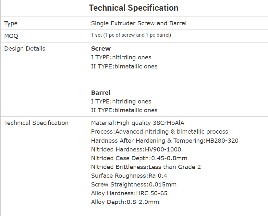Click the Material 38CrMoAlA line
The width and height of the screenshot is (268, 216).
click(x=138, y=123)
